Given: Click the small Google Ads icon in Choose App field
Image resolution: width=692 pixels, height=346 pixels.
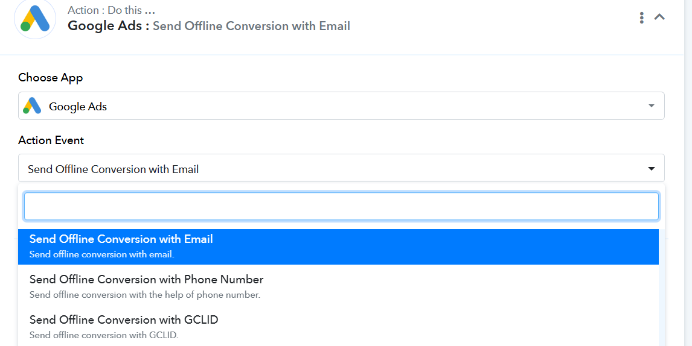Looking at the screenshot, I should pos(32,105).
